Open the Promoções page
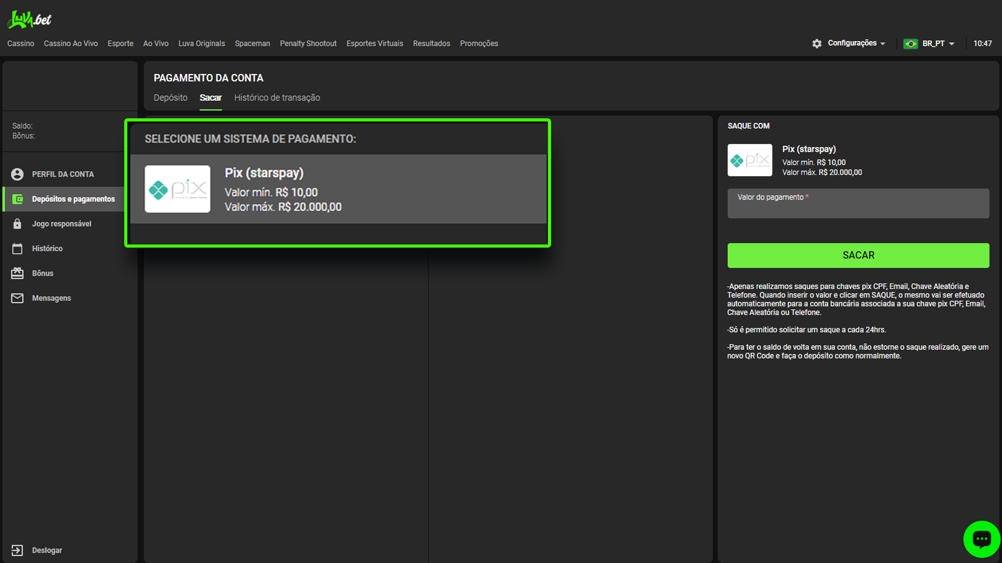This screenshot has height=563, width=1002. pyautogui.click(x=479, y=44)
